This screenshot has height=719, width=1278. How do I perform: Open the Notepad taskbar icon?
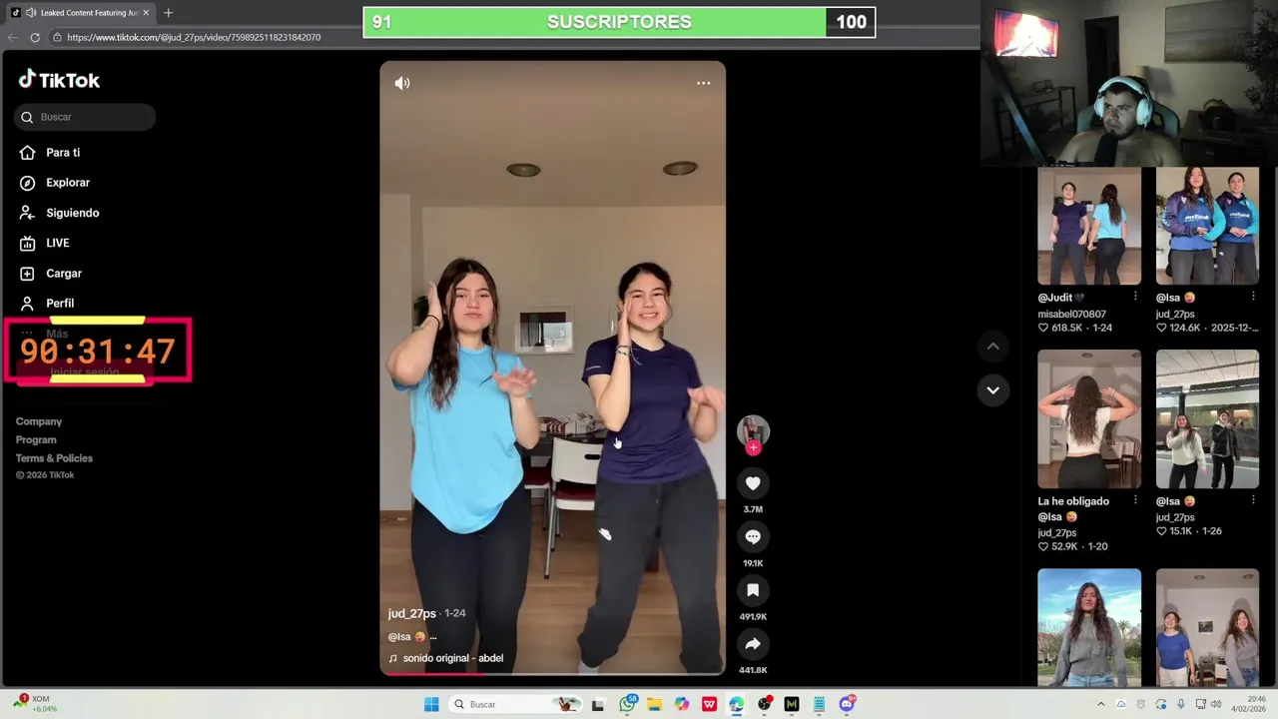click(819, 704)
